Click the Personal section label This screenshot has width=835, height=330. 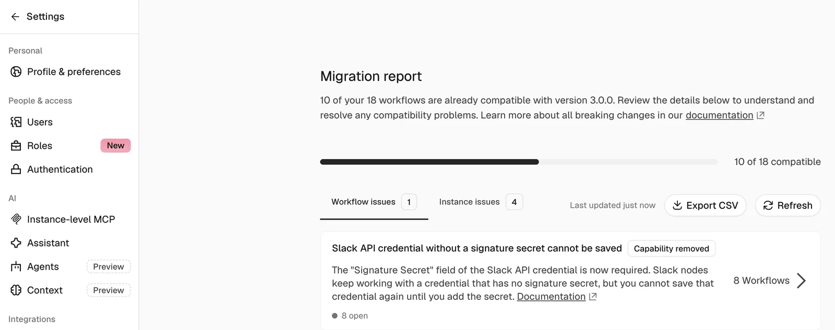pyautogui.click(x=25, y=51)
